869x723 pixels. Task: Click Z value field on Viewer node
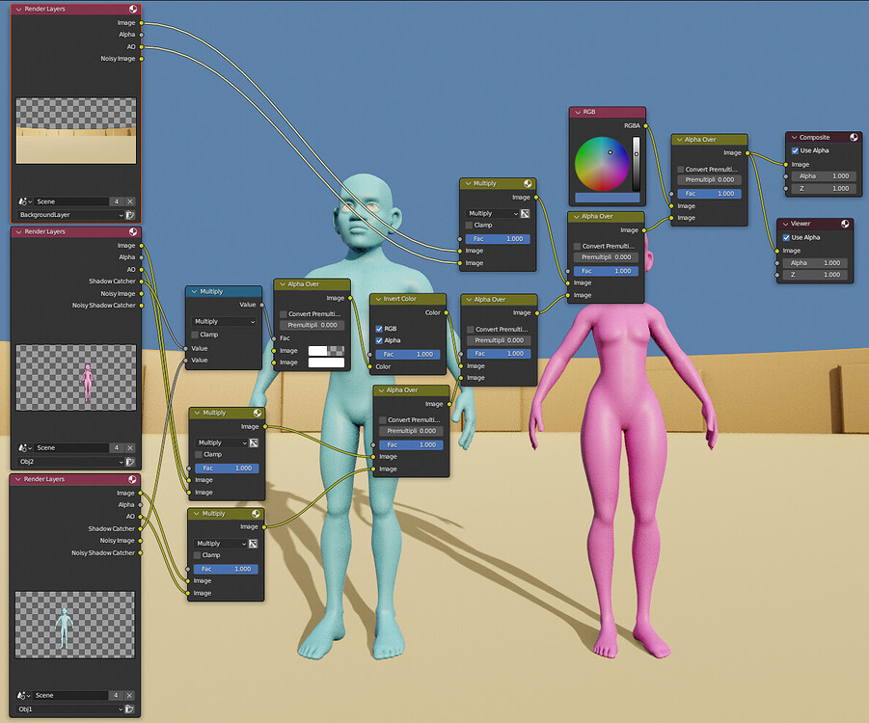click(x=815, y=275)
